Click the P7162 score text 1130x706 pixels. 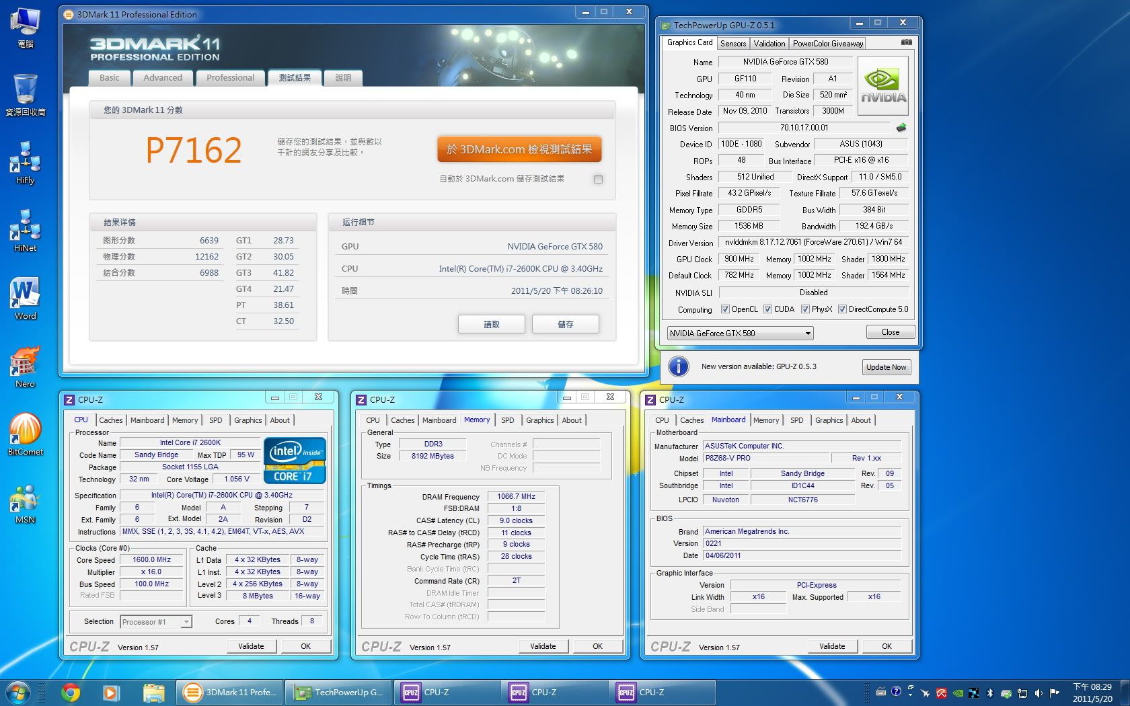[x=194, y=150]
